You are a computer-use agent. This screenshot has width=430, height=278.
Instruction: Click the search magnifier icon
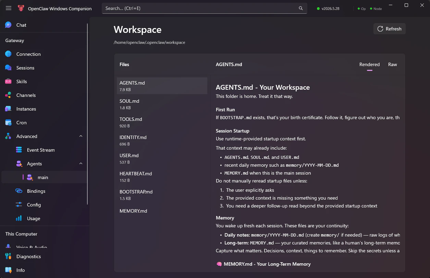coord(301,8)
